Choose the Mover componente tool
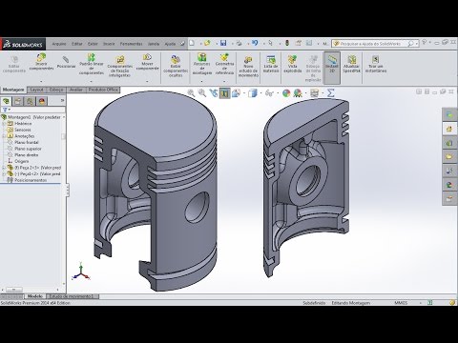The height and width of the screenshot is (343, 458). [x=147, y=62]
